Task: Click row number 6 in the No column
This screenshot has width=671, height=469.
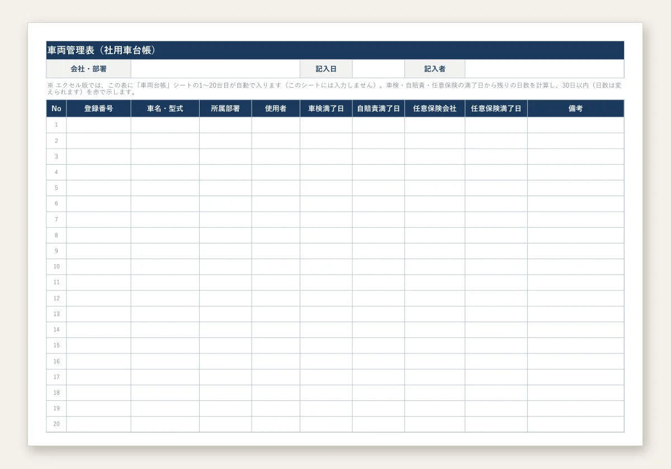Action: pyautogui.click(x=56, y=204)
